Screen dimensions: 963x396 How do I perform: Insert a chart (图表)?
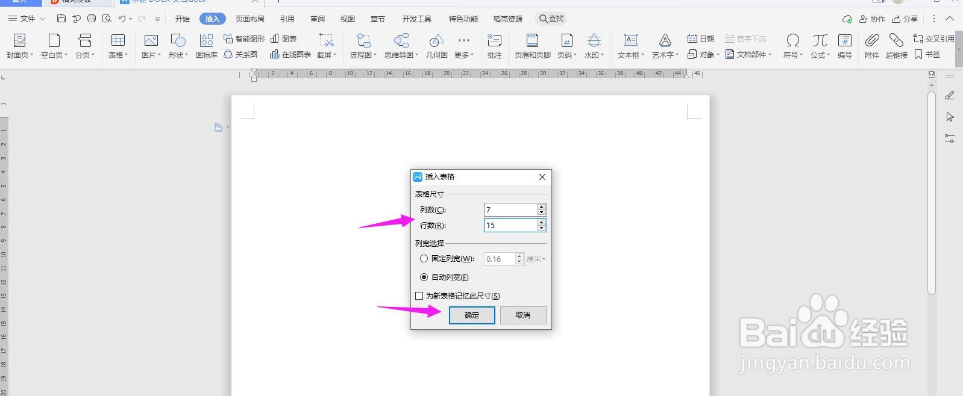click(x=283, y=39)
